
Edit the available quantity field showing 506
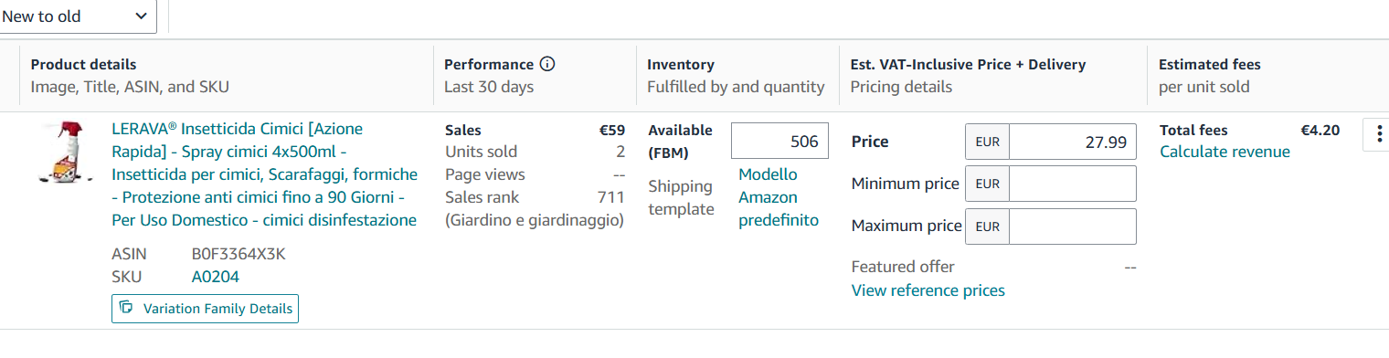pos(779,142)
